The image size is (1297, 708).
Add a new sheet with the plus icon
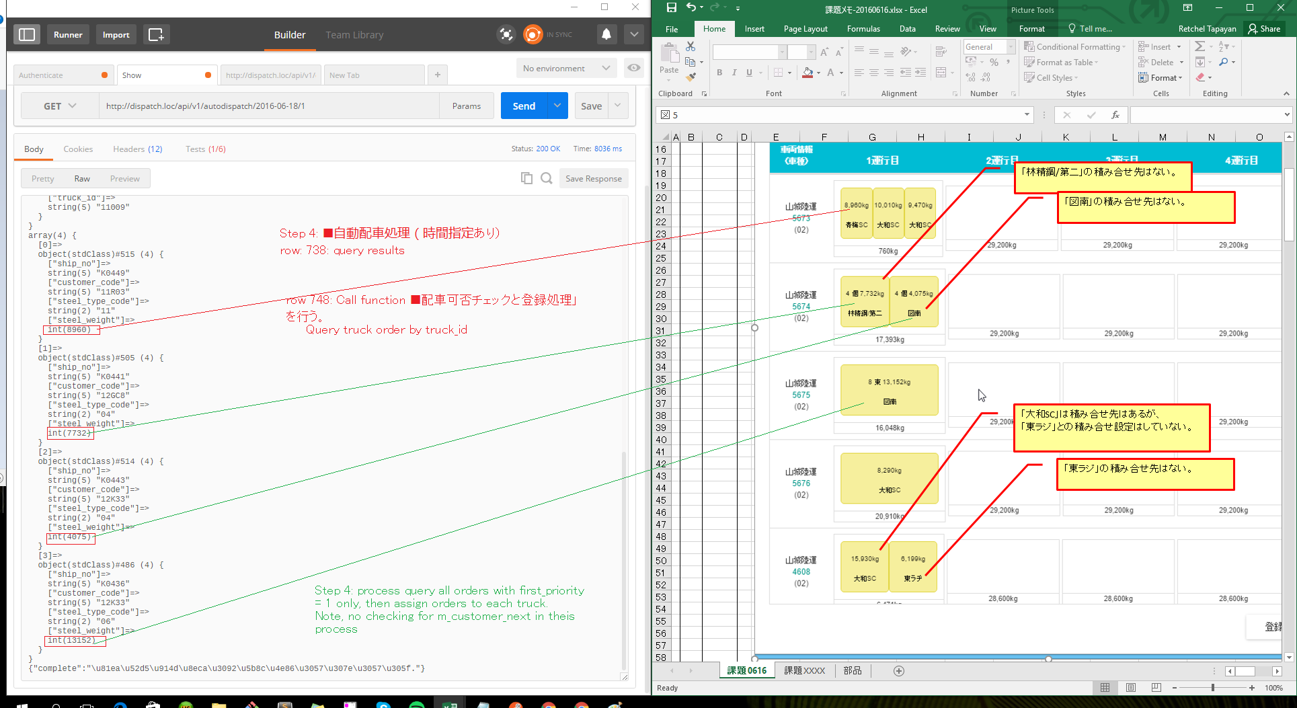899,670
